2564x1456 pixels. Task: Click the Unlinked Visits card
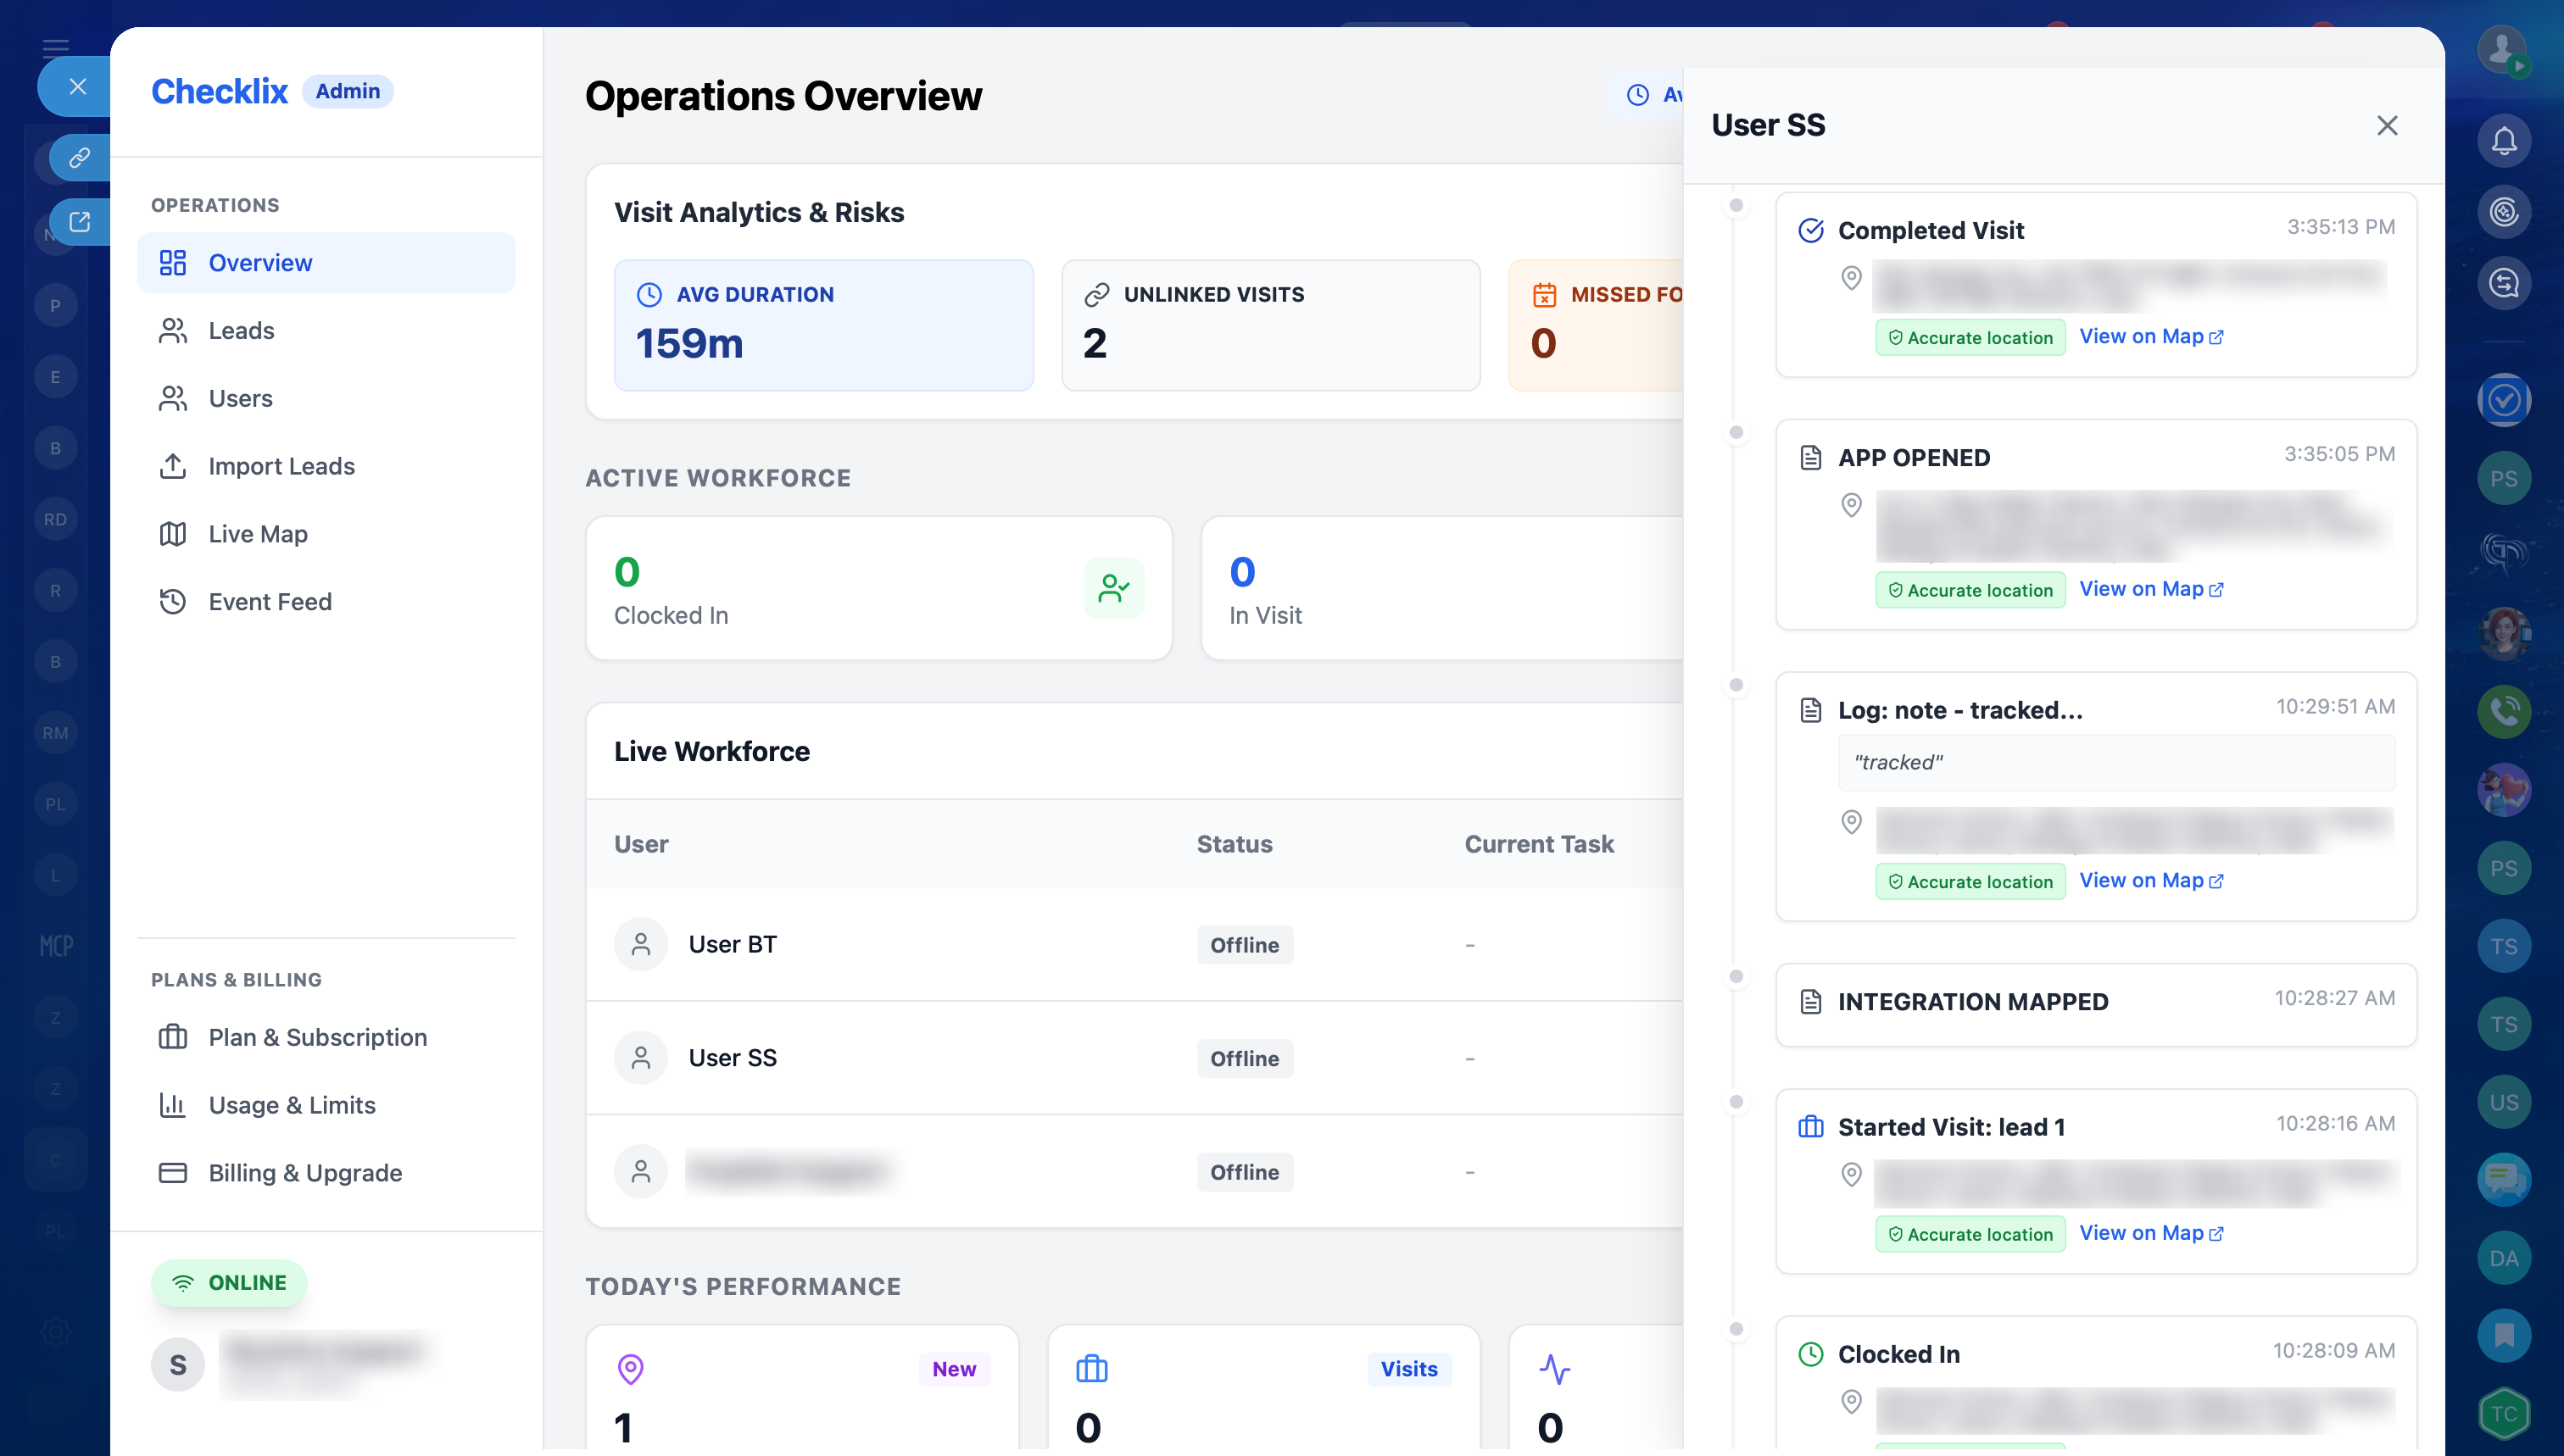(1269, 325)
